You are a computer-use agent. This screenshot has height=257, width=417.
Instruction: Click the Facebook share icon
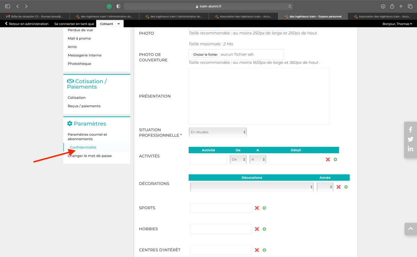click(410, 130)
